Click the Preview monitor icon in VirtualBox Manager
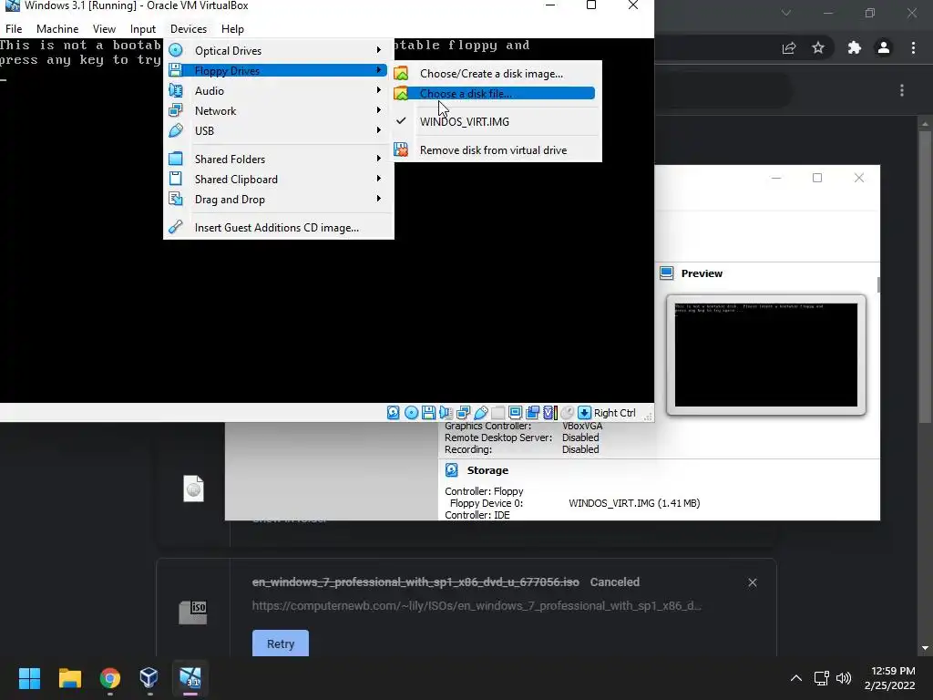The width and height of the screenshot is (933, 700). point(666,273)
